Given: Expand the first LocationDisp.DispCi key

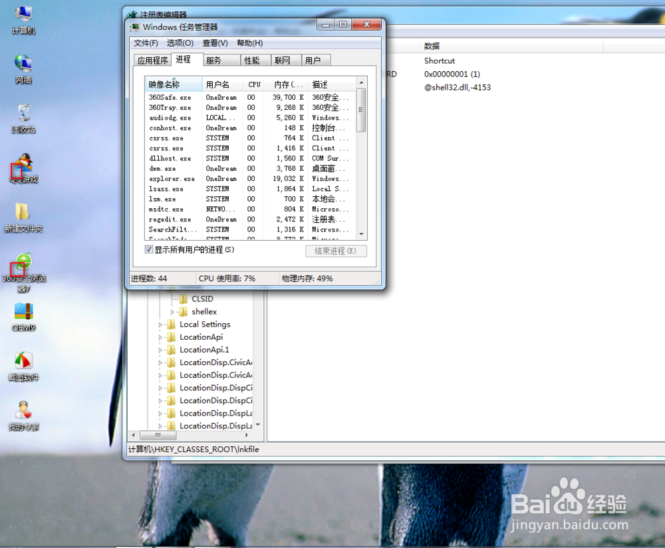Looking at the screenshot, I should click(160, 388).
